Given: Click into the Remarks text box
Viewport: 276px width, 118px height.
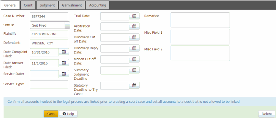Looking at the screenshot, I should click(x=200, y=20).
